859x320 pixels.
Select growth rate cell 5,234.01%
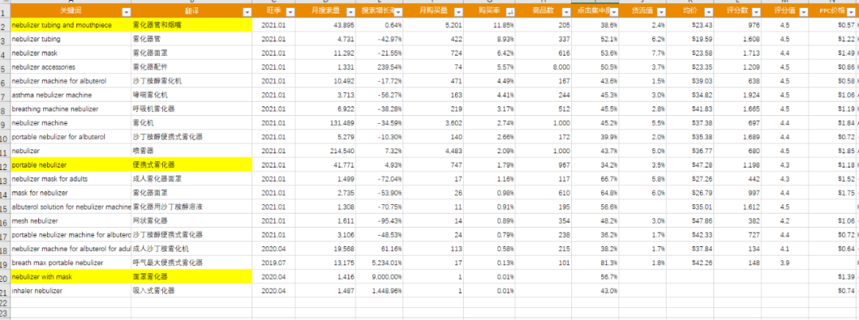point(379,263)
